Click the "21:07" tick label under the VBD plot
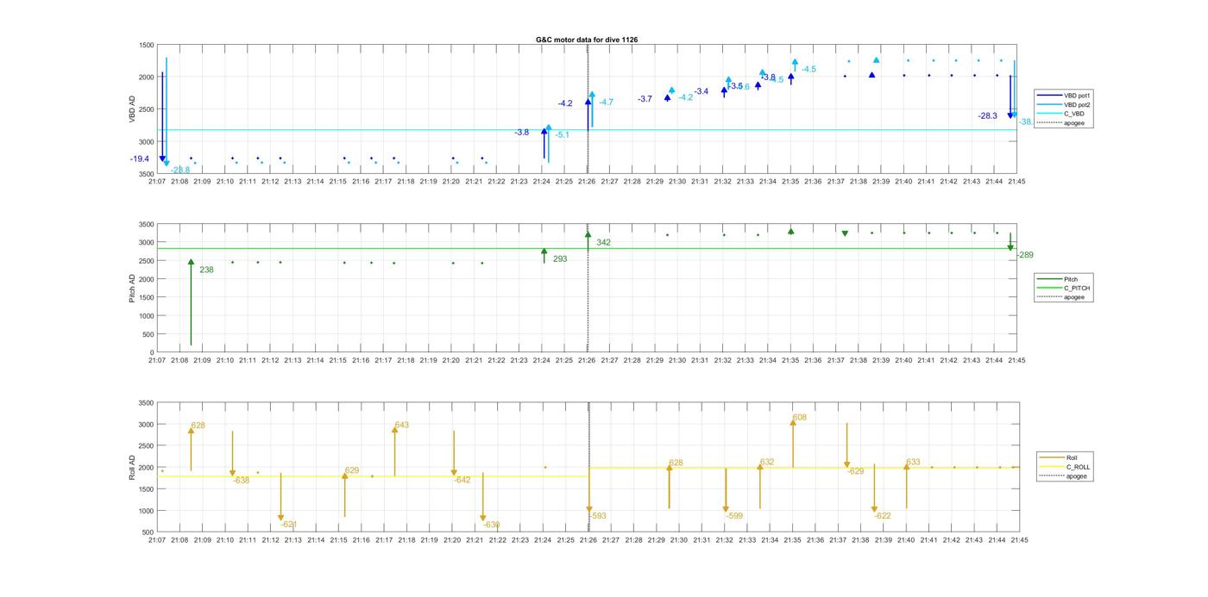This screenshot has width=1208, height=597. pyautogui.click(x=156, y=182)
